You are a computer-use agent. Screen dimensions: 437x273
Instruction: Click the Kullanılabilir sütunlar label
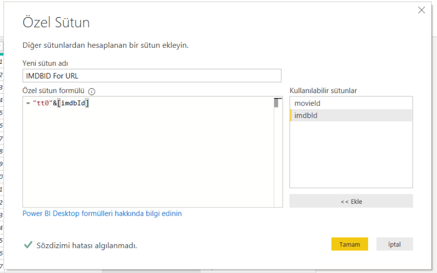point(323,90)
